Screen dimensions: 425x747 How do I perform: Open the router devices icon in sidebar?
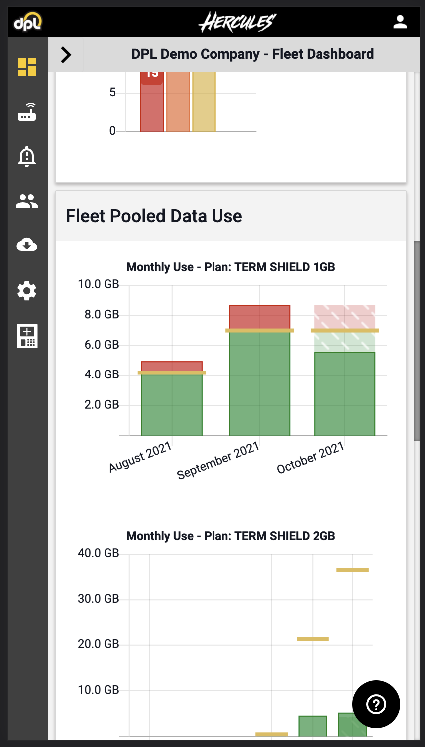click(27, 112)
